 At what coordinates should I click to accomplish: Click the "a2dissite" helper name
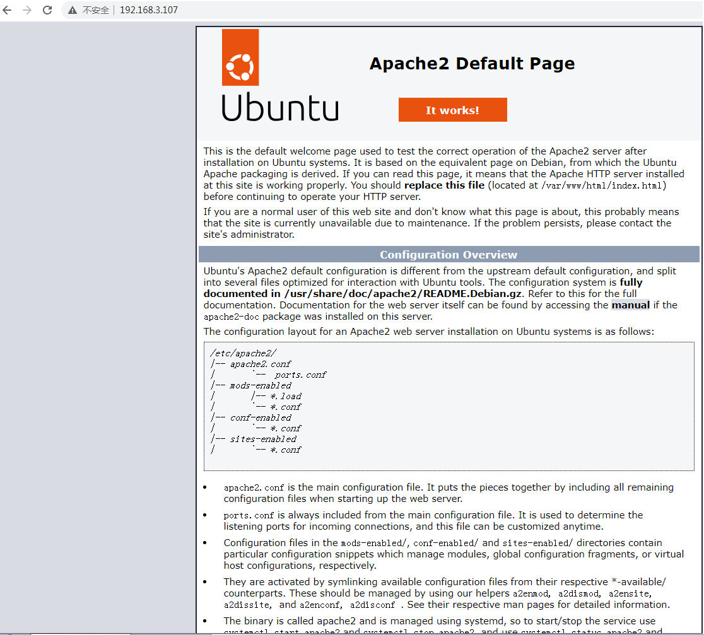tap(247, 605)
